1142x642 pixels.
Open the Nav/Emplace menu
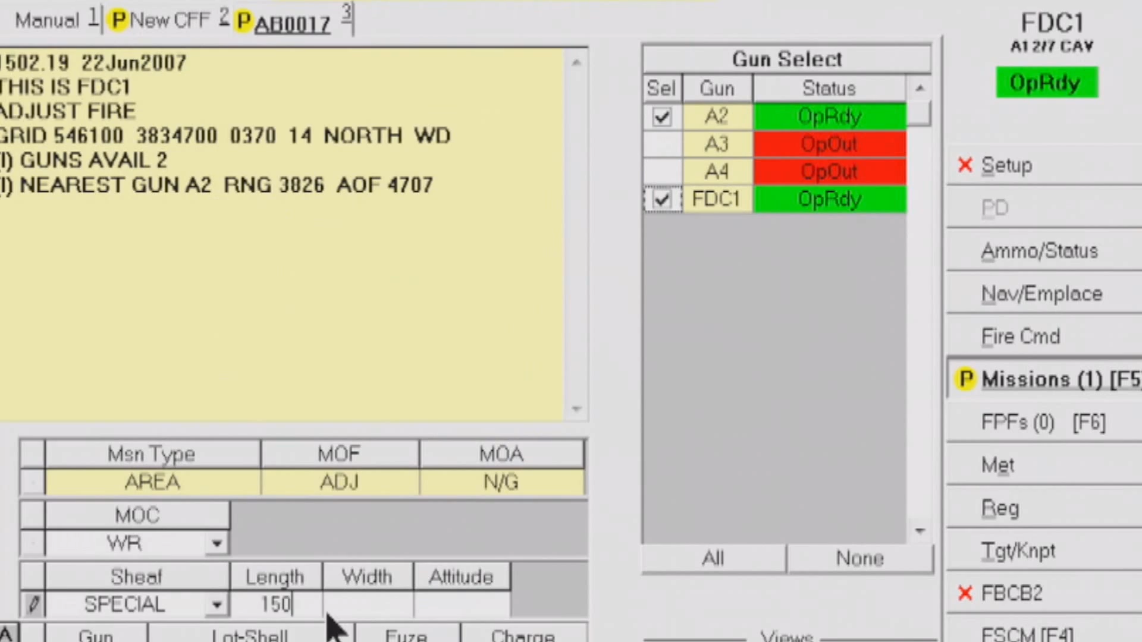1044,294
